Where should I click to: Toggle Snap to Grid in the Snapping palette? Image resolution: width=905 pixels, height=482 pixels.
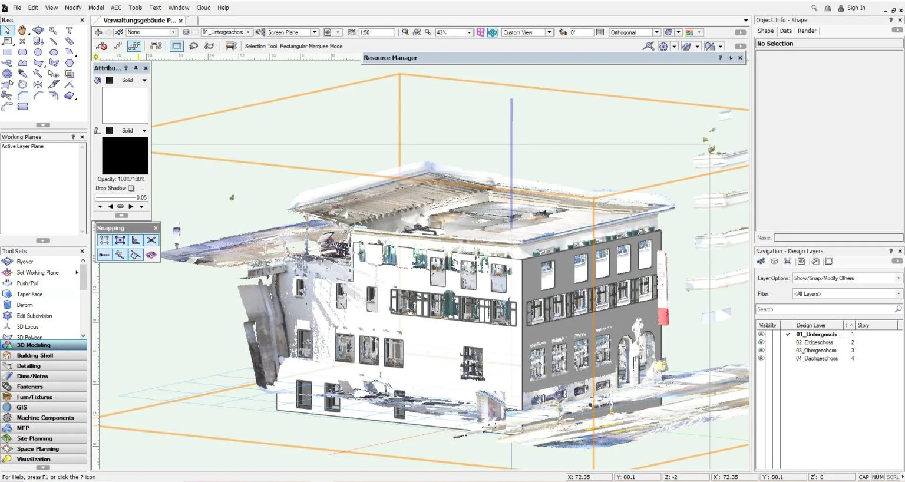[104, 240]
